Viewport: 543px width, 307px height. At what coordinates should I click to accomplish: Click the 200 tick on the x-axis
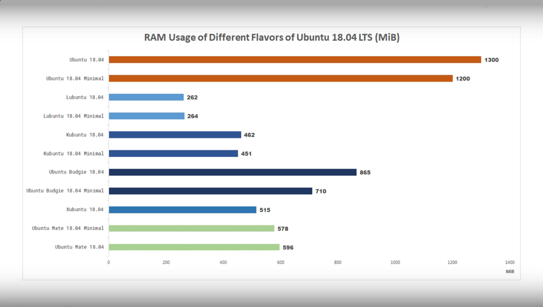pyautogui.click(x=166, y=262)
